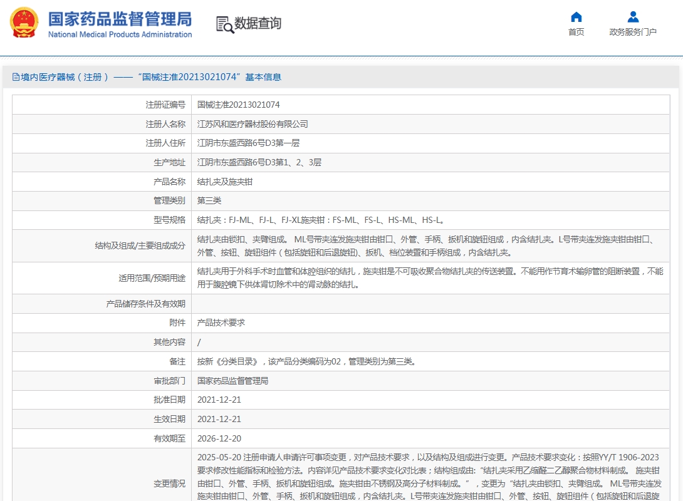Select model specs text starting 结扎夹：FJ-ML
Screen dimensions: 683x501
click(321, 220)
